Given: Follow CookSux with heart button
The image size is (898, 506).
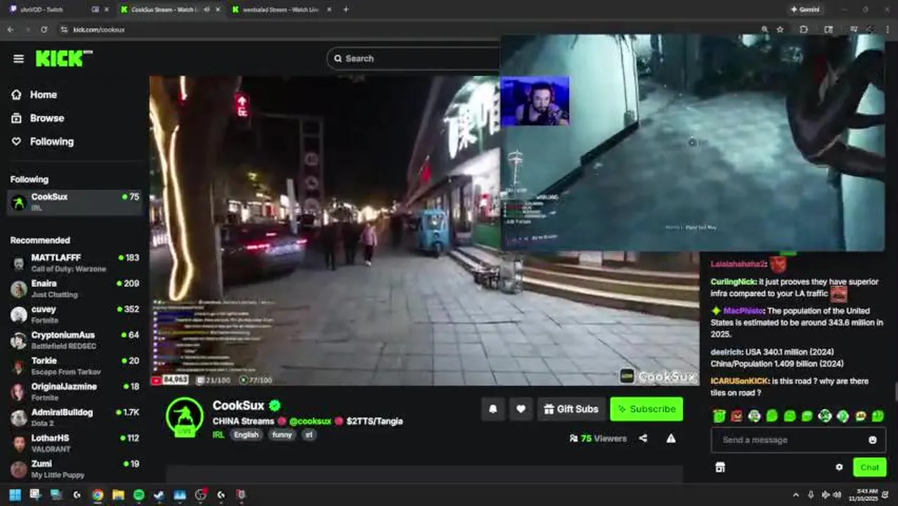Looking at the screenshot, I should (x=521, y=409).
